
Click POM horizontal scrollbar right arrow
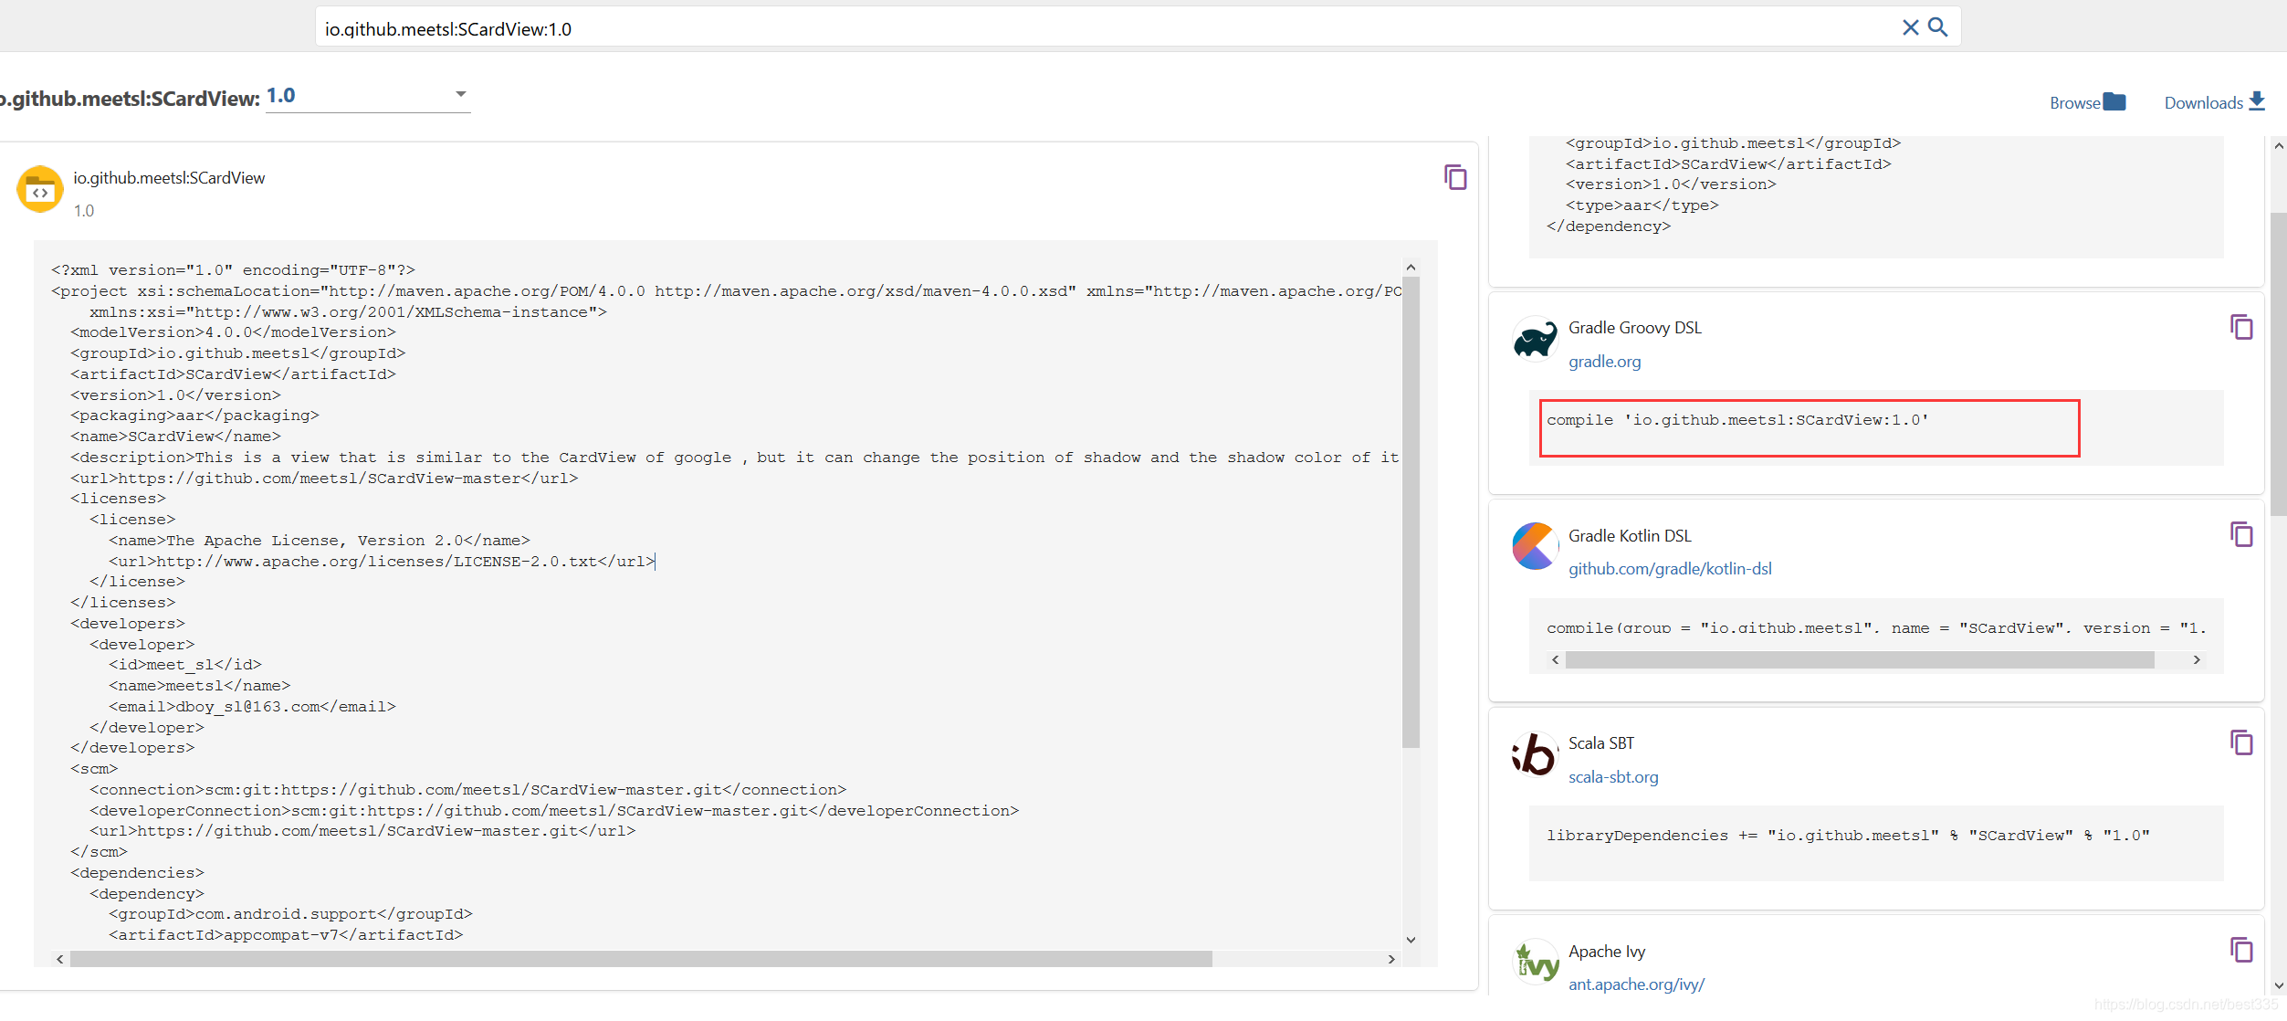coord(1391,959)
